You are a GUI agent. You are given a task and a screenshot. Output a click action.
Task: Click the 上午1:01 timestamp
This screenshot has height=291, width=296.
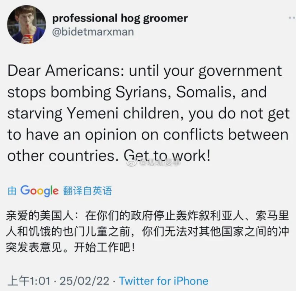(29, 281)
